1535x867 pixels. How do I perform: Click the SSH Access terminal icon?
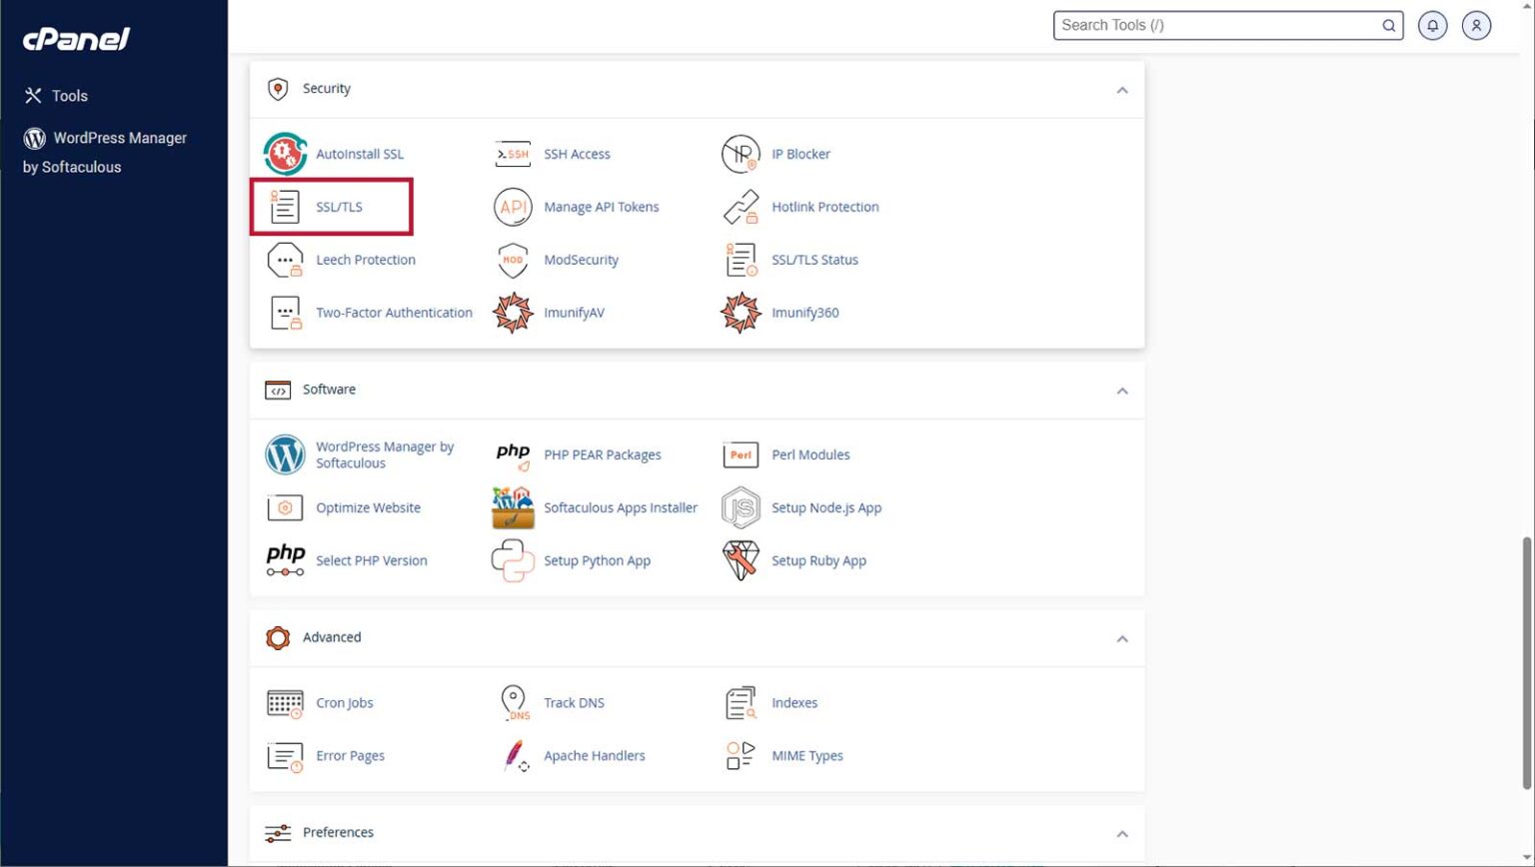(513, 154)
